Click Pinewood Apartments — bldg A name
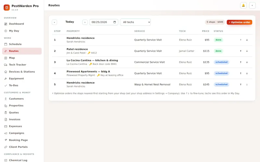 click(x=88, y=72)
